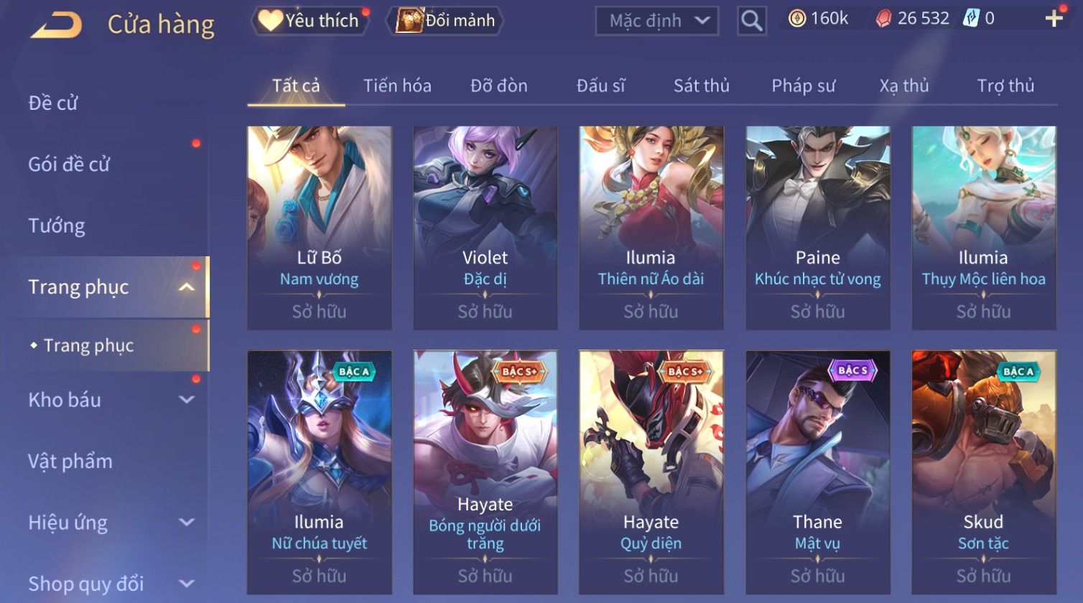The height and width of the screenshot is (603, 1083).
Task: Expand the Kho báu sidebar section
Action: click(x=186, y=400)
